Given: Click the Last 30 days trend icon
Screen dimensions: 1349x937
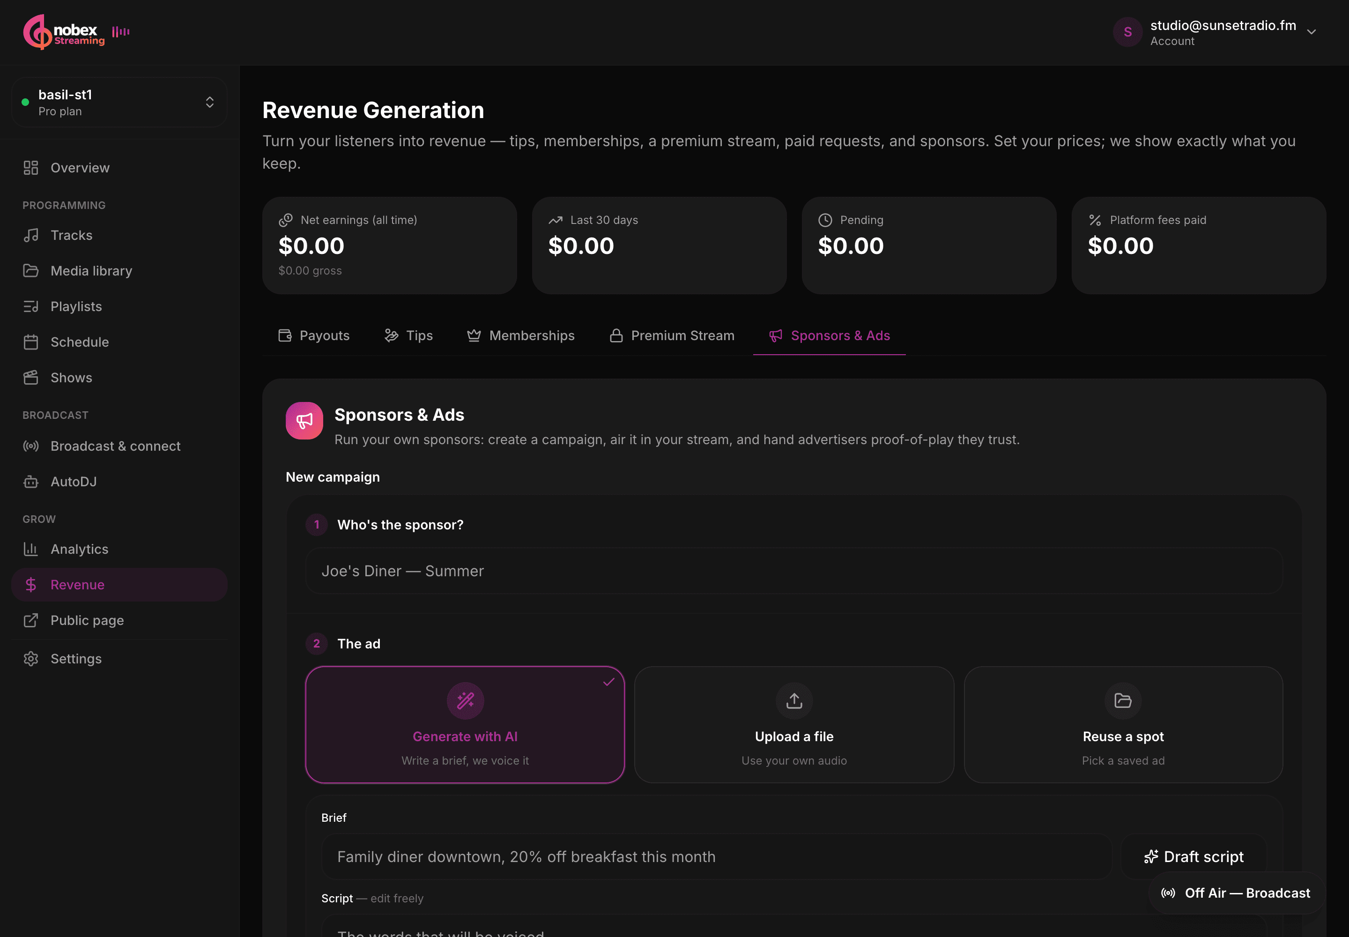Looking at the screenshot, I should [556, 220].
